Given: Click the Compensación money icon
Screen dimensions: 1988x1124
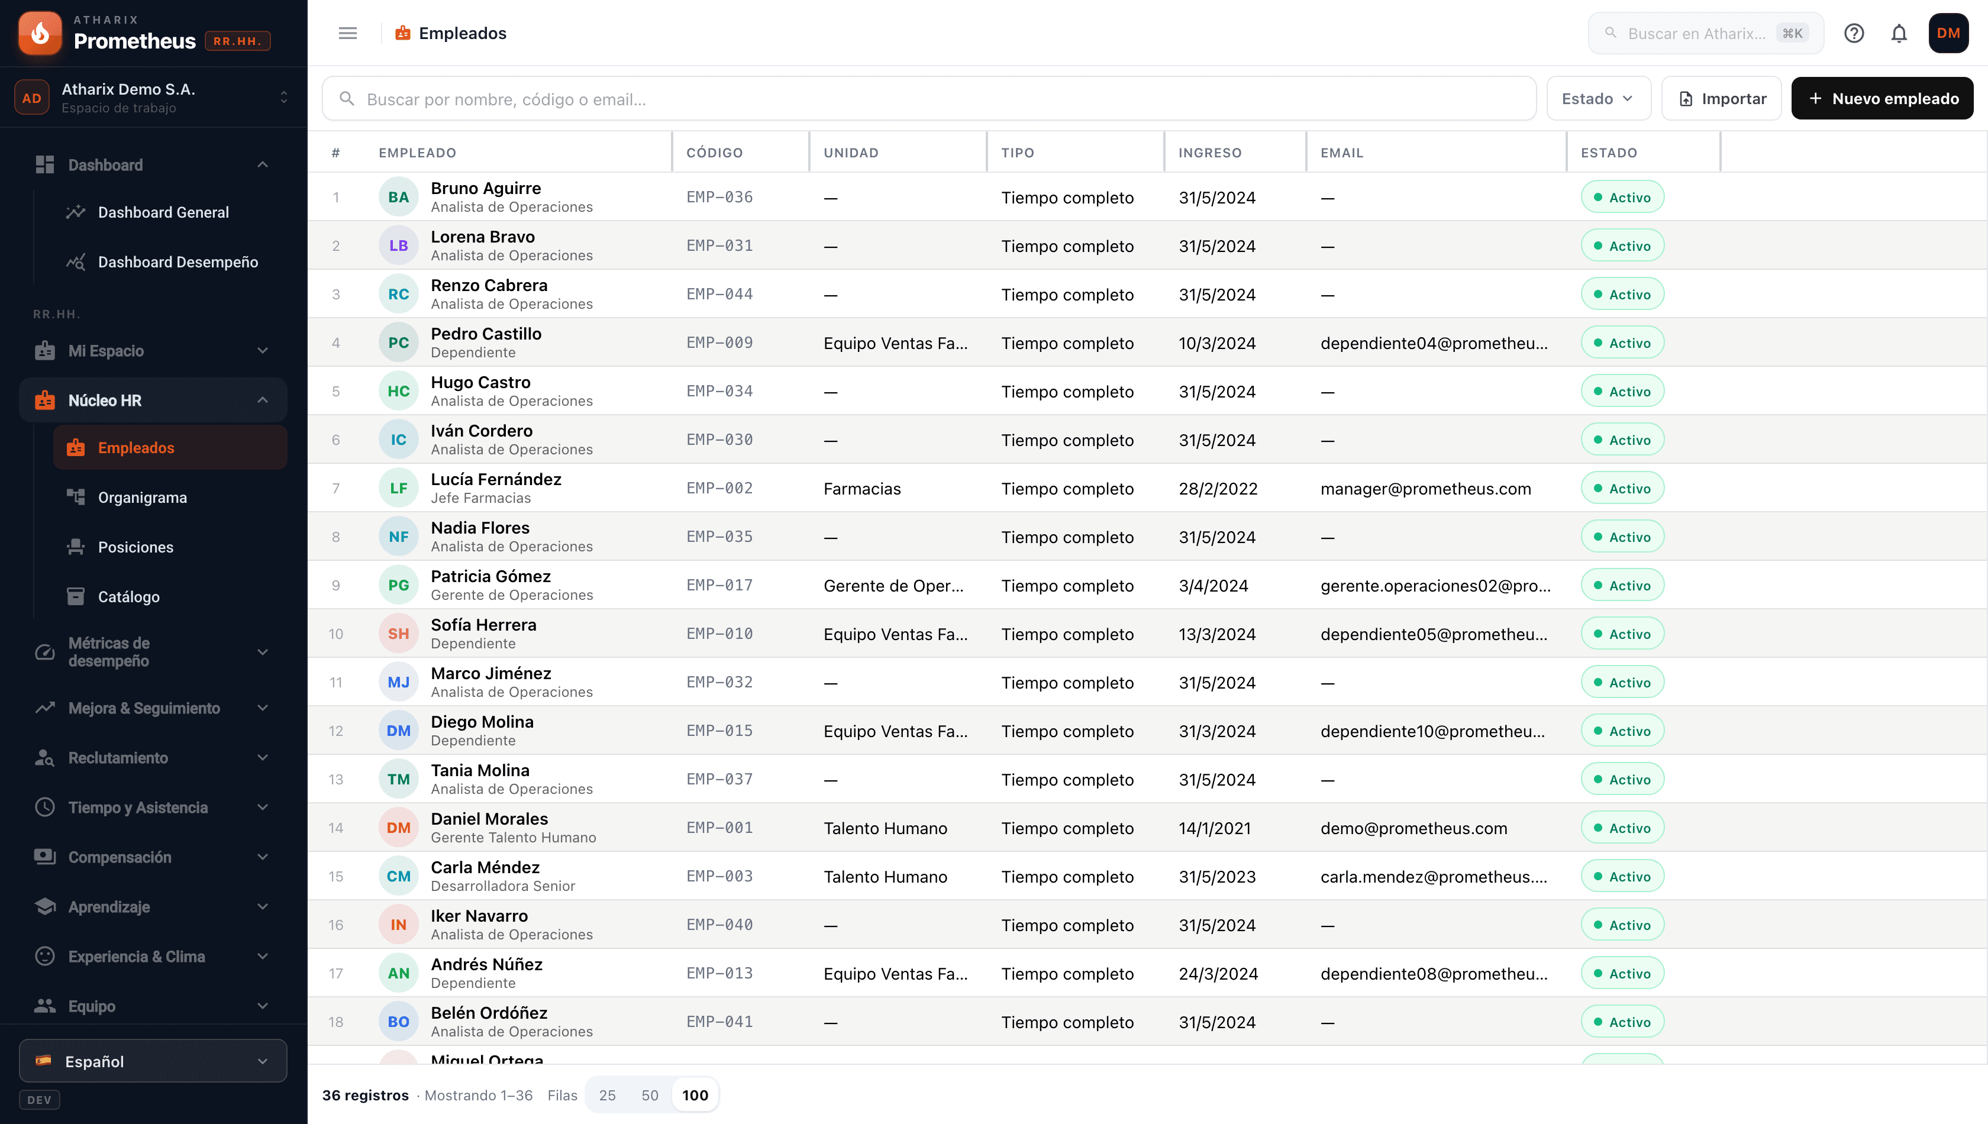Looking at the screenshot, I should click(45, 857).
